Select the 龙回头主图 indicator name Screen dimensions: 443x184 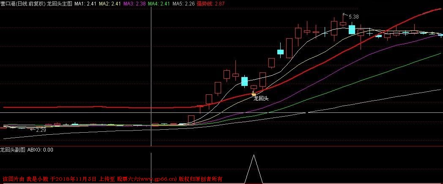pos(60,4)
